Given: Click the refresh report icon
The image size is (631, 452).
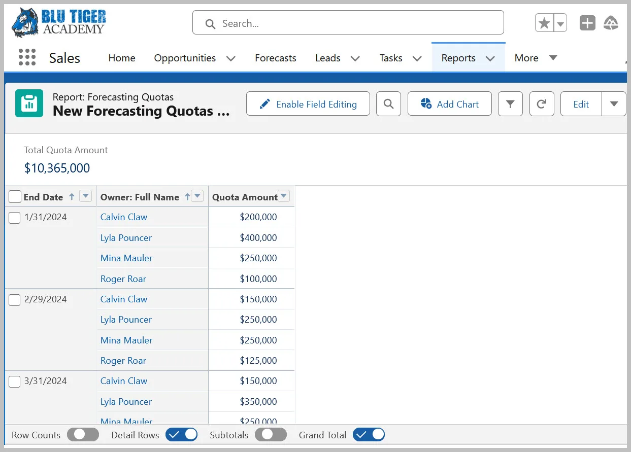Looking at the screenshot, I should (542, 104).
